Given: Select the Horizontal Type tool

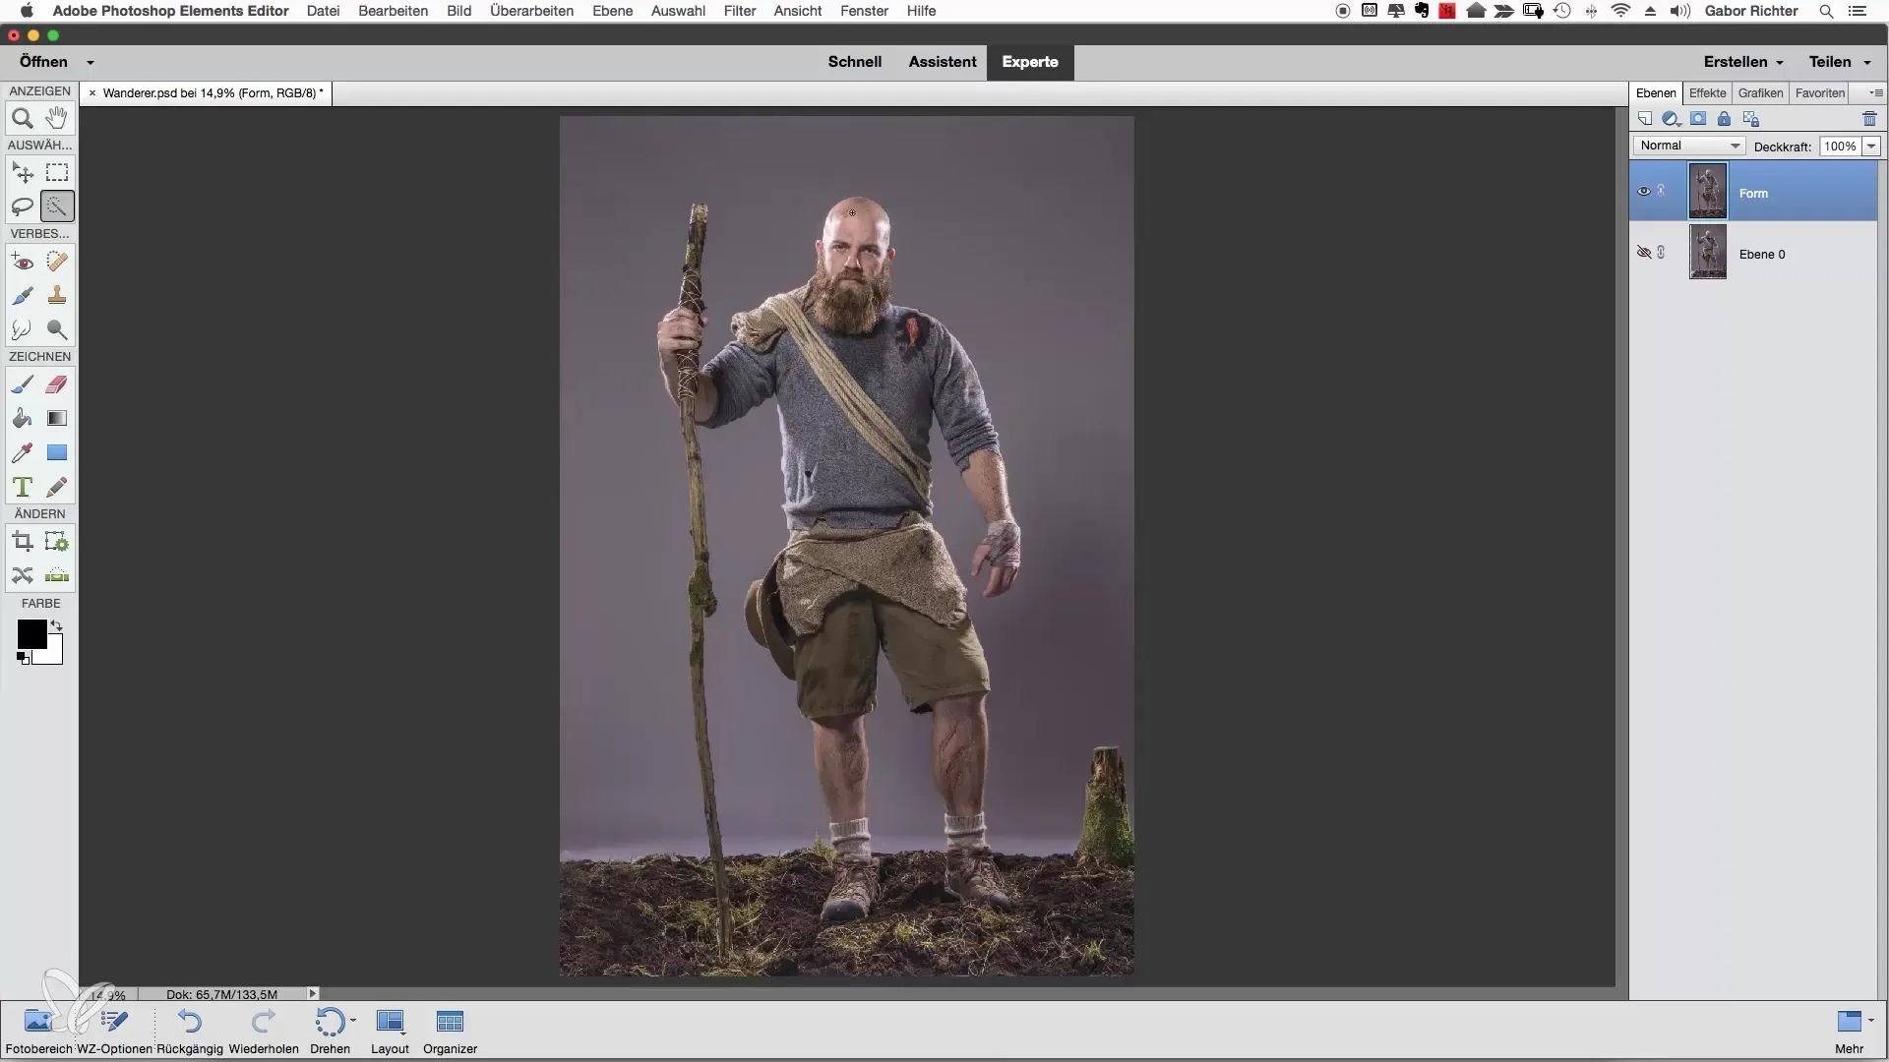Looking at the screenshot, I should pyautogui.click(x=22, y=488).
